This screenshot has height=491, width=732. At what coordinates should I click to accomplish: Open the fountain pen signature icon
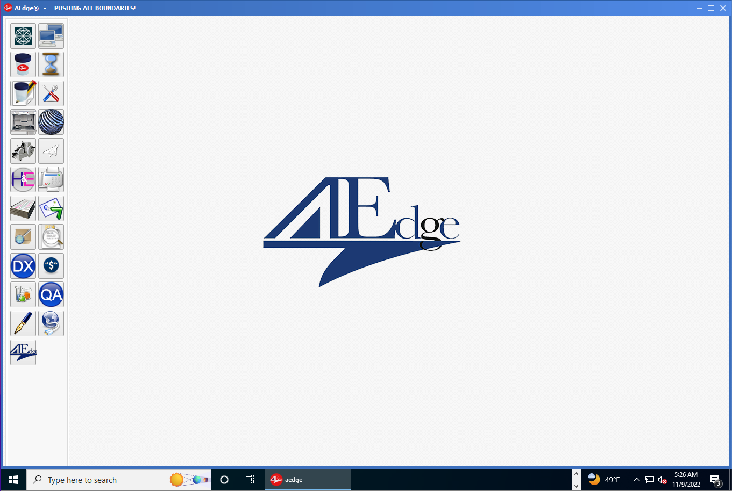click(x=23, y=323)
